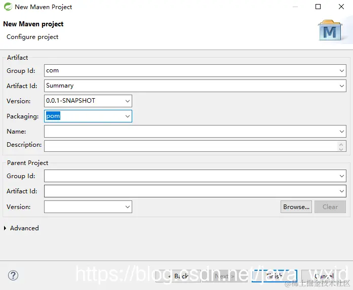Click Finish to create the project

[x=274, y=276]
